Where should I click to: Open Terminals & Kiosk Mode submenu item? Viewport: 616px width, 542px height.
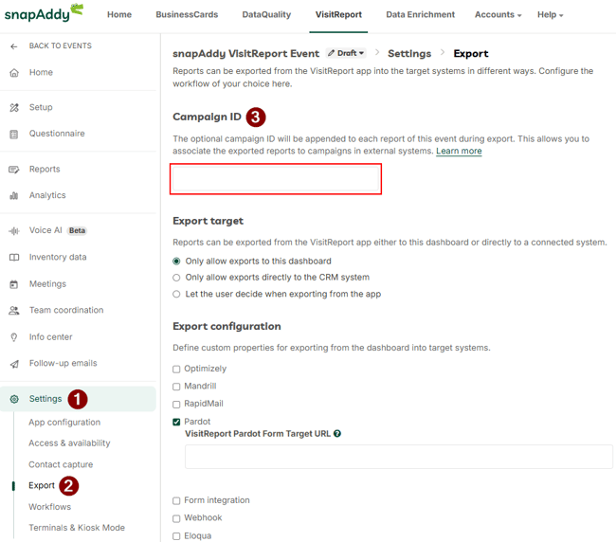(x=77, y=528)
